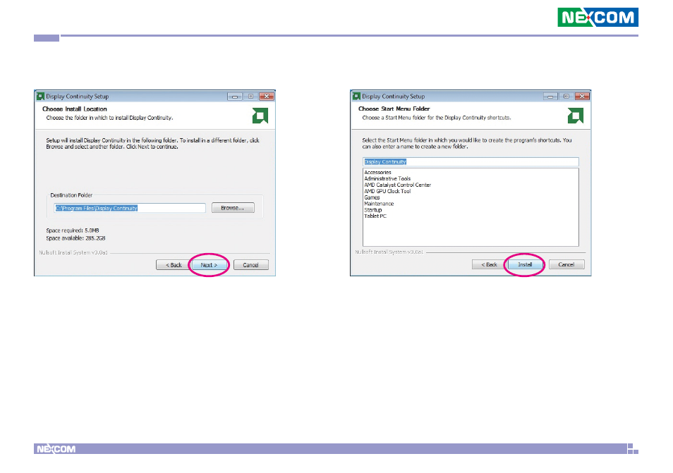
Task: Select Games in the folder list
Action: pos(372,197)
